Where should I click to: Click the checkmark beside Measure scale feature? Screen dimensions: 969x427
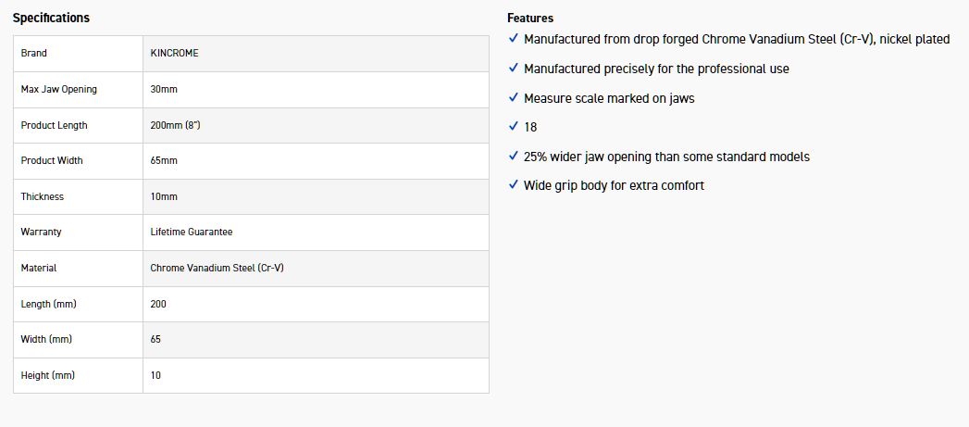[514, 97]
